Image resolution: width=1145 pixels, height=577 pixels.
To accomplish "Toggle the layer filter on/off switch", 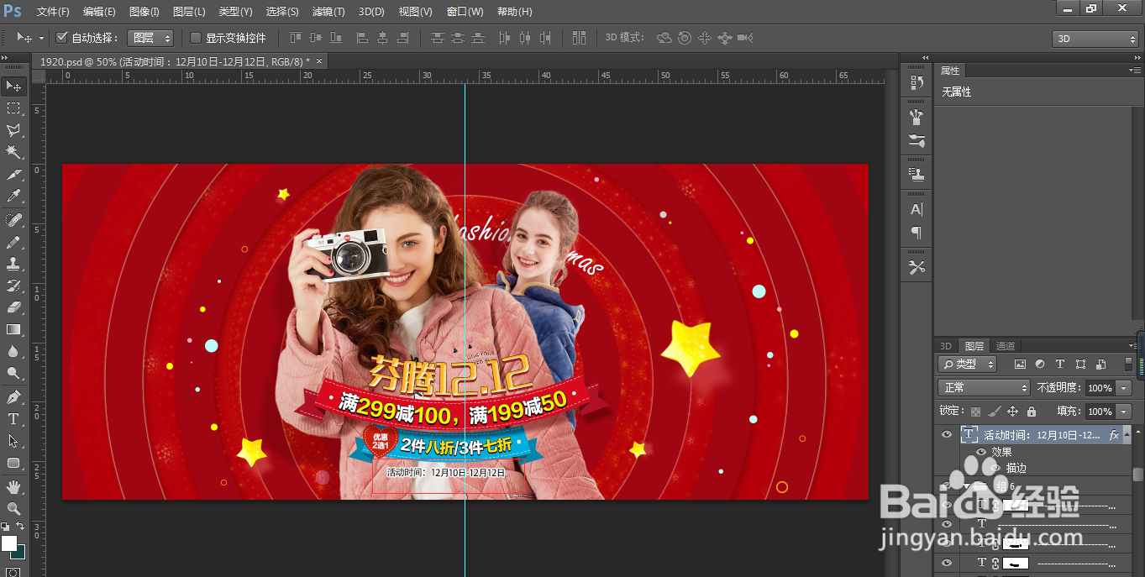I will 1127,365.
